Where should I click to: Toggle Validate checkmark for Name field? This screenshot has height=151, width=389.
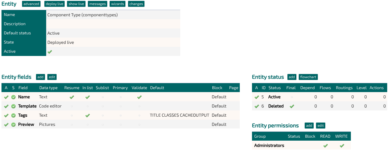pyautogui.click(x=139, y=97)
